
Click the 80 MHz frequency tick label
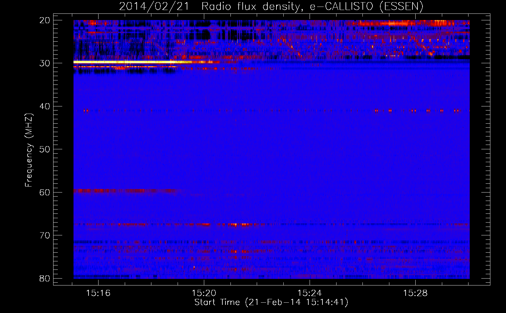click(x=45, y=278)
